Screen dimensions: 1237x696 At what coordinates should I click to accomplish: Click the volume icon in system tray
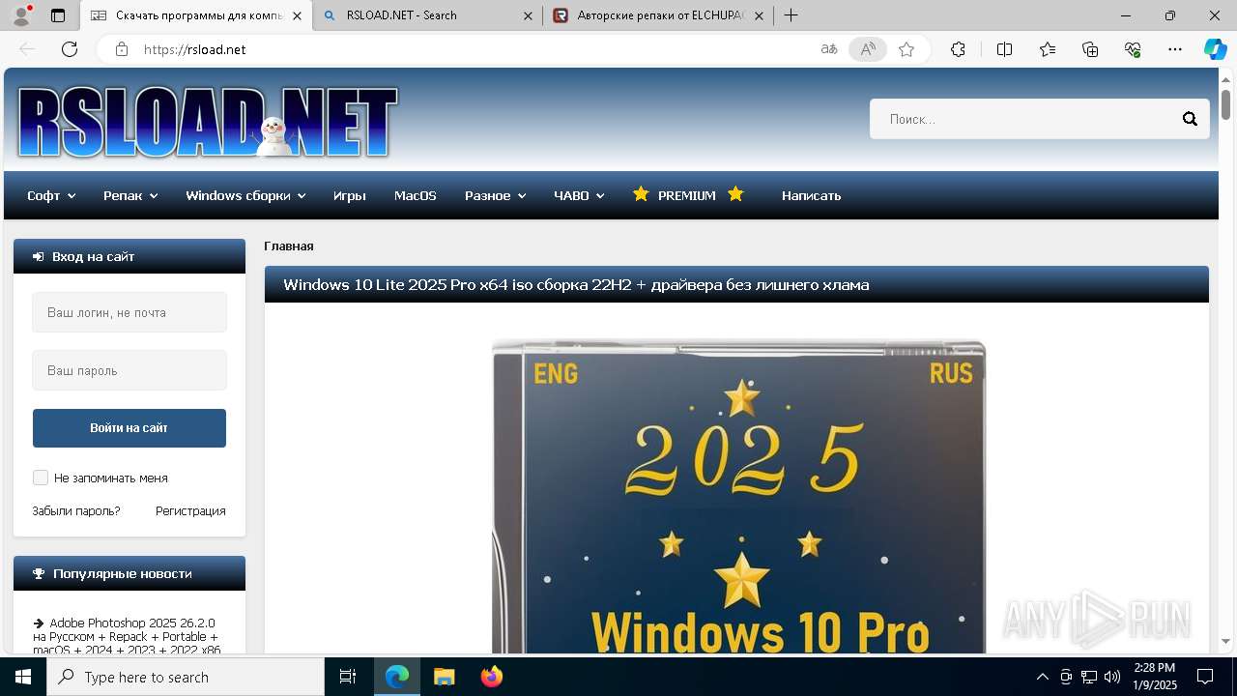(x=1111, y=677)
